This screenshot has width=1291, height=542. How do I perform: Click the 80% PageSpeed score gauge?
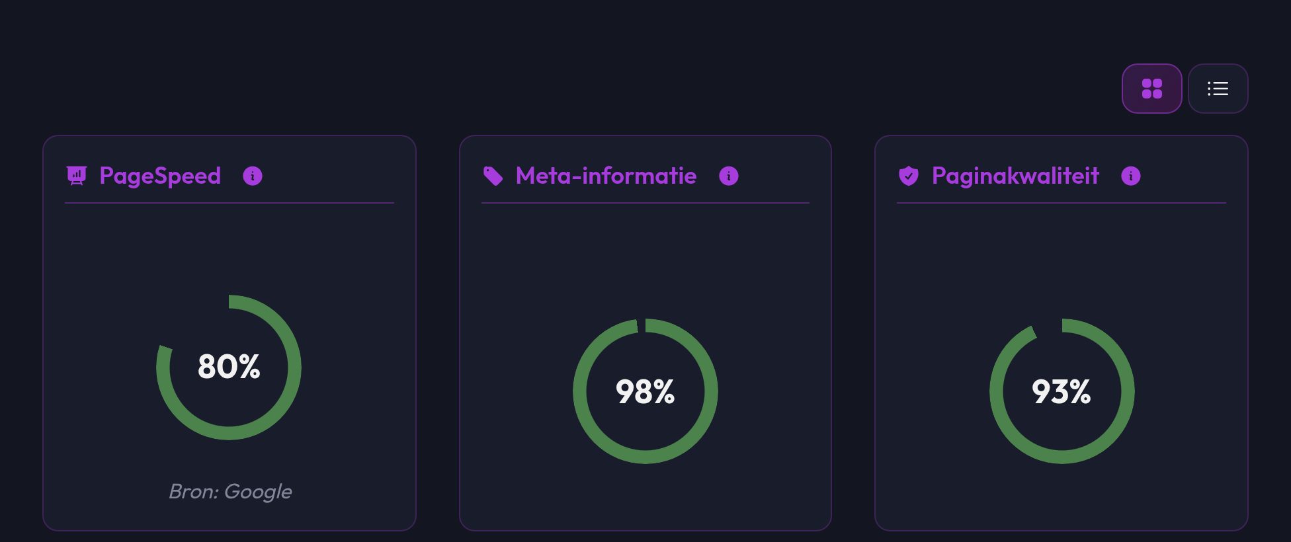click(x=229, y=368)
